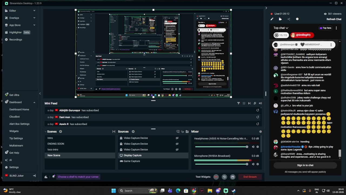This screenshot has height=195, width=346.
Task: Click the replay buffer icon
Action: pos(224,177)
